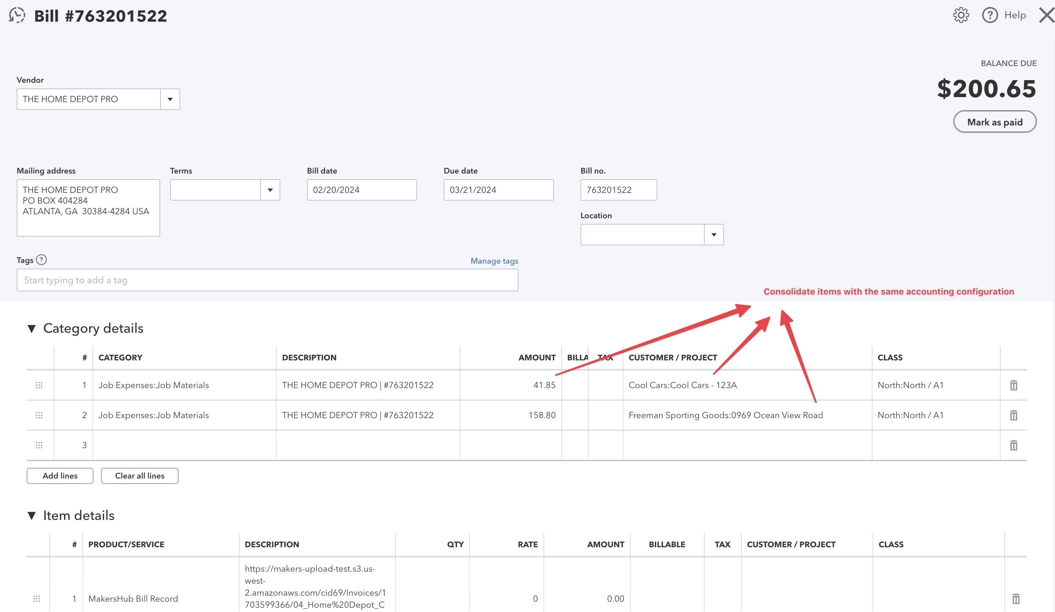The image size is (1055, 612).
Task: Open the Terms dropdown arrow
Action: click(x=270, y=190)
